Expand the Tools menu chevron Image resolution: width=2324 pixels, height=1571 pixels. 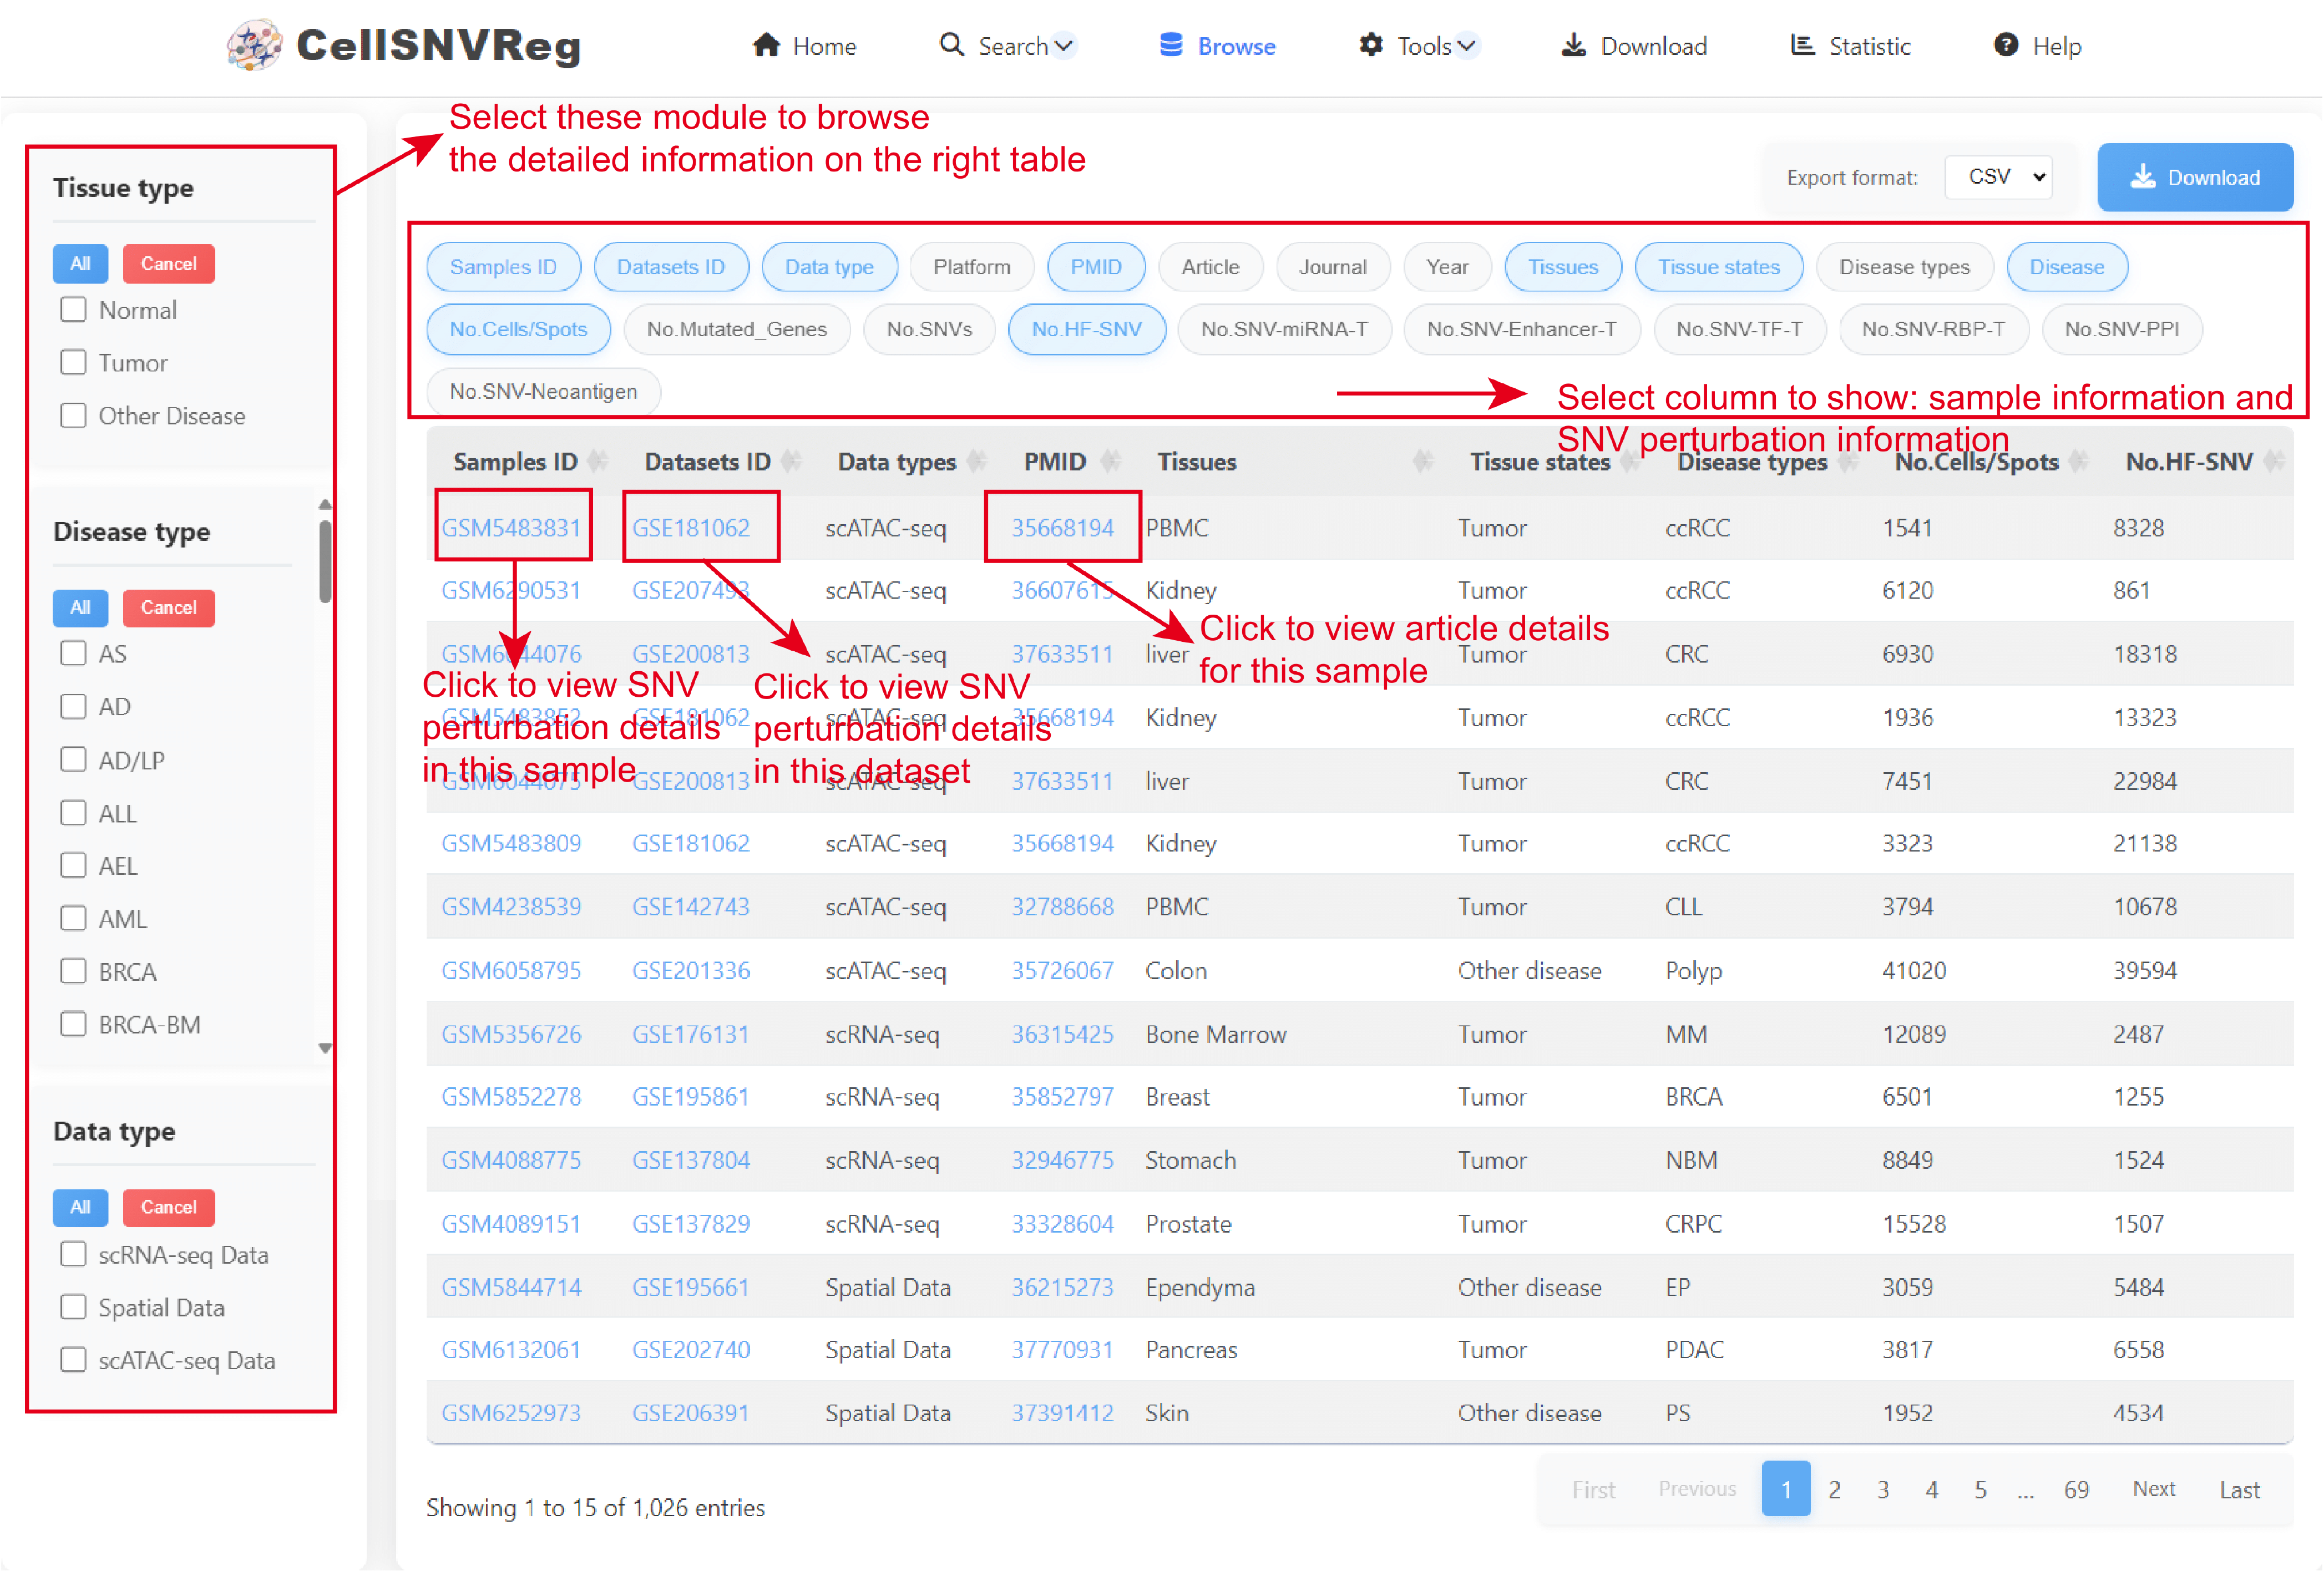click(1466, 45)
